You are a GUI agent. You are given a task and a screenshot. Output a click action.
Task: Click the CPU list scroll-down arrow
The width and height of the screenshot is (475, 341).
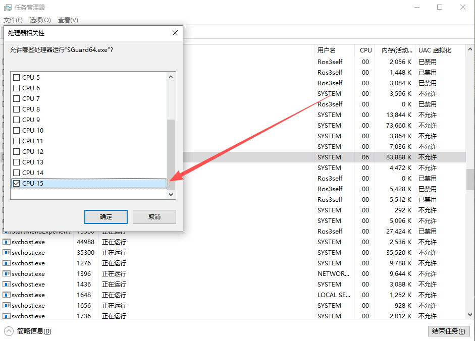pyautogui.click(x=171, y=195)
